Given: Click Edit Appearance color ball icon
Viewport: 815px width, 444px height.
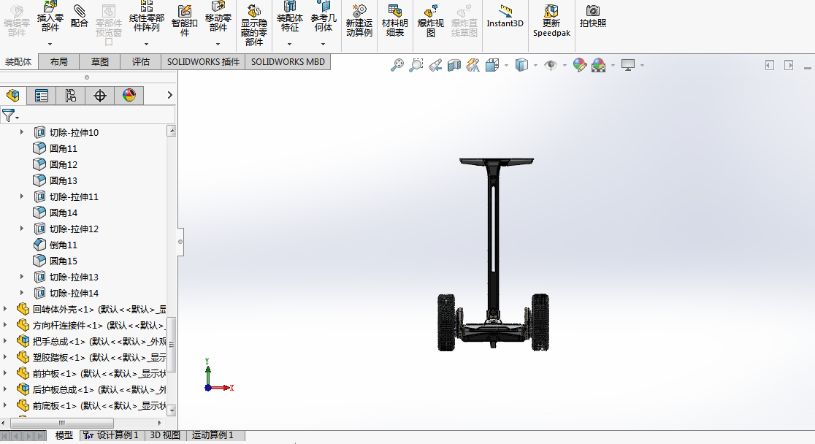Looking at the screenshot, I should tap(580, 65).
